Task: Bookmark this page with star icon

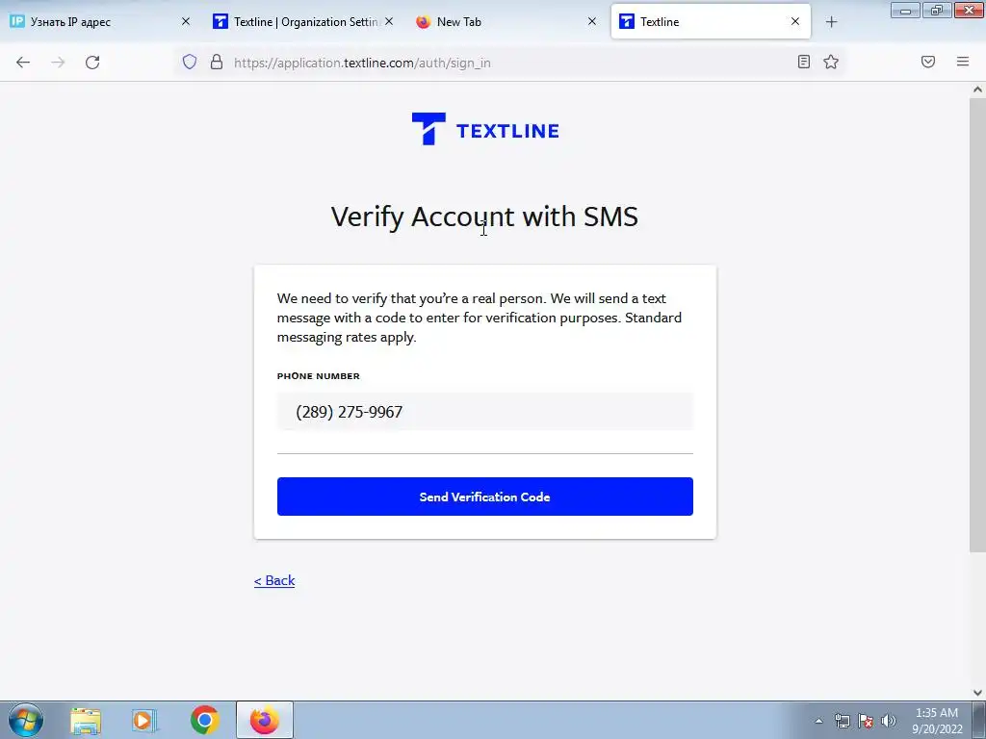Action: point(831,62)
